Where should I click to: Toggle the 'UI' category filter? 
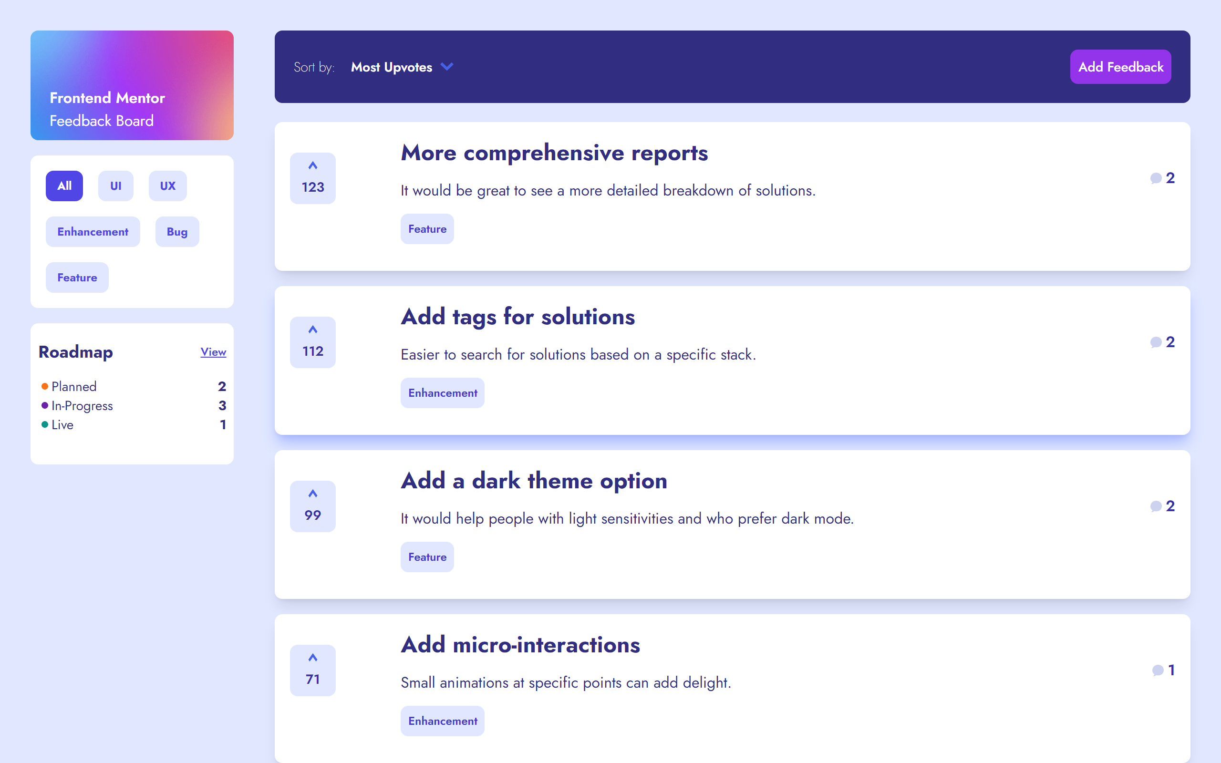pos(115,186)
